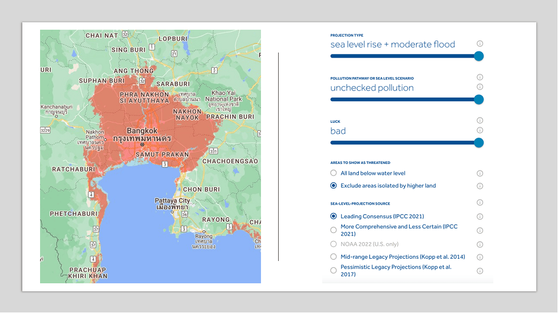Viewport: 558px width, 313px height.
Task: Open info icon for Sea-Level-Projection Source heading
Action: point(480,203)
